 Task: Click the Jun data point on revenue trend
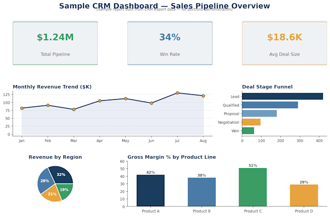[151, 103]
